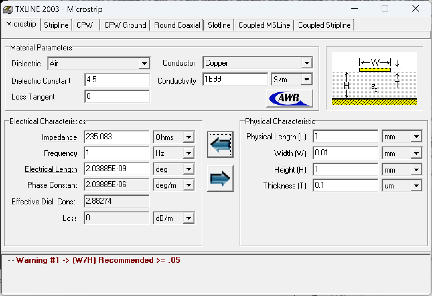The width and height of the screenshot is (432, 296).
Task: Switch to the Stripline tab
Action: tap(56, 25)
